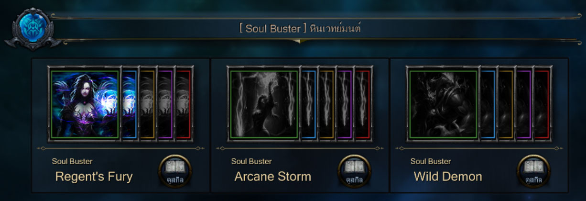Pick the purple-framed Arcane Storm card
586x201 pixels.
[x=345, y=105]
